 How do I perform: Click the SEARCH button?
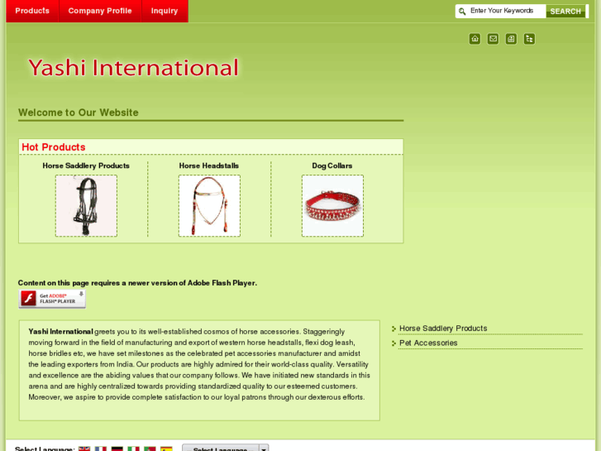click(565, 11)
